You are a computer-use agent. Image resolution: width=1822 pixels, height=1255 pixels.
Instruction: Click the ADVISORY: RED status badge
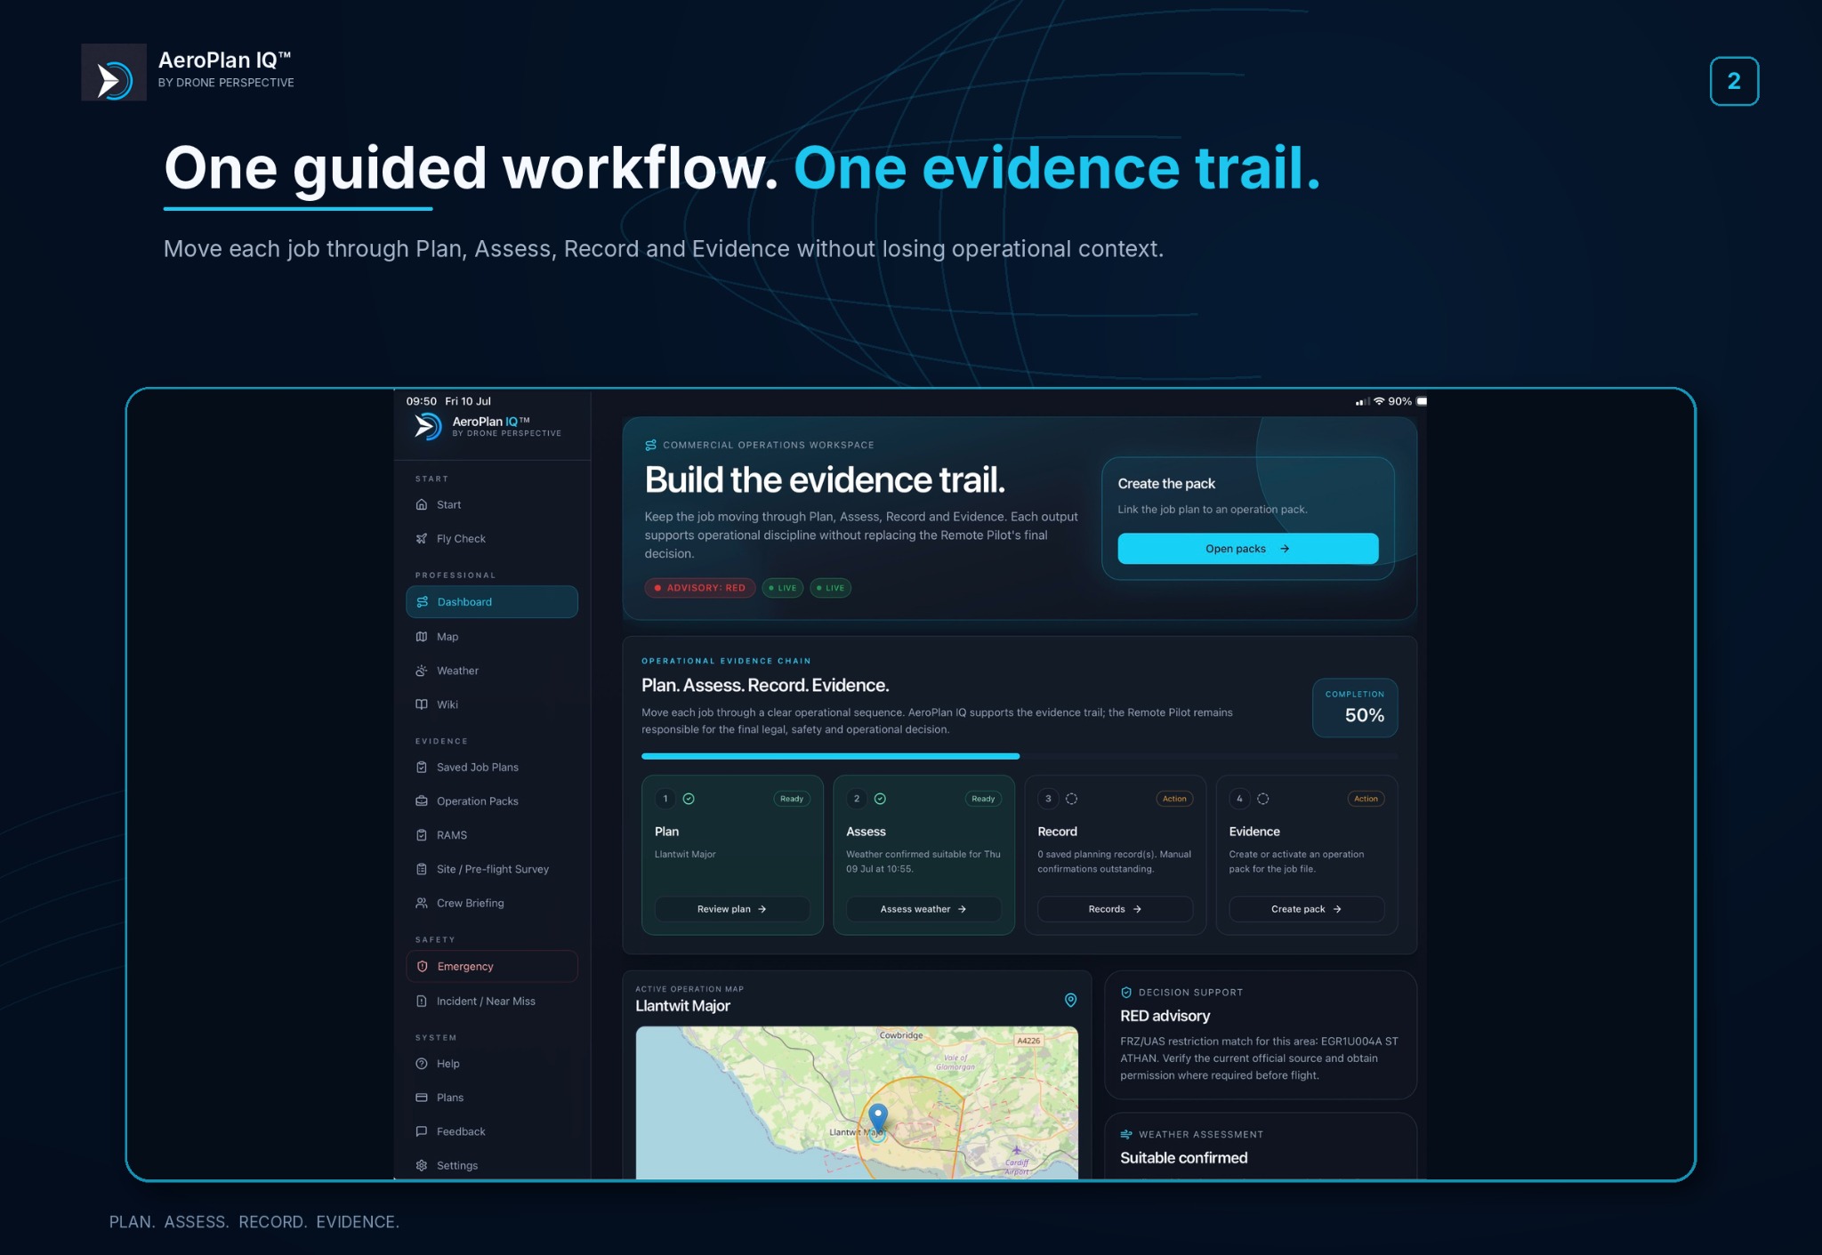[699, 587]
